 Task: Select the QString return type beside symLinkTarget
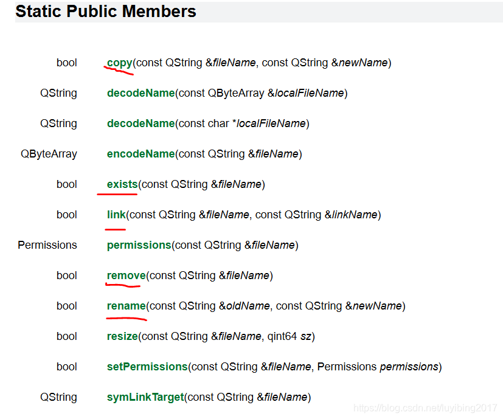pos(58,398)
